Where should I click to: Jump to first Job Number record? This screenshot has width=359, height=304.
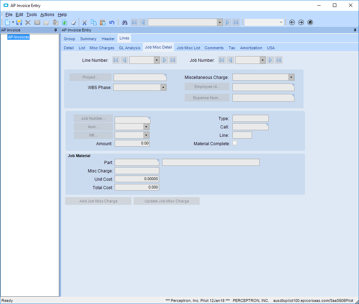[222, 60]
